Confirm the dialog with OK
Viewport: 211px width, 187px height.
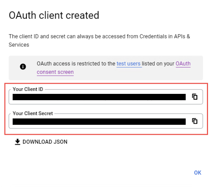198,172
